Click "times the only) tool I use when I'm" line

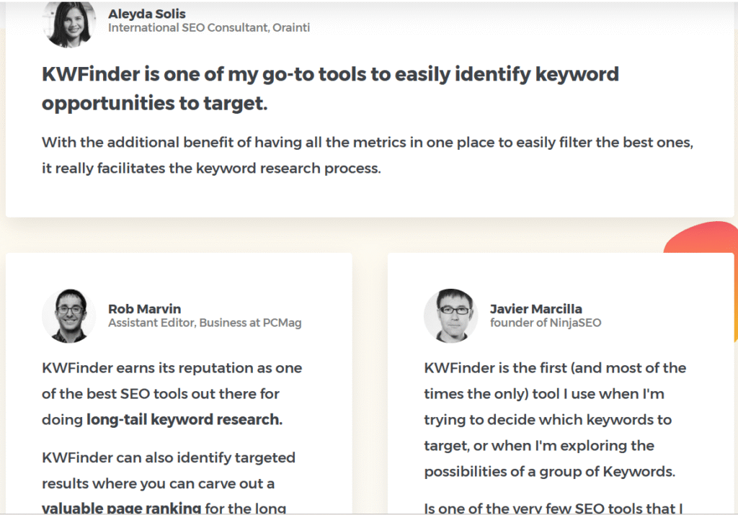pos(544,394)
